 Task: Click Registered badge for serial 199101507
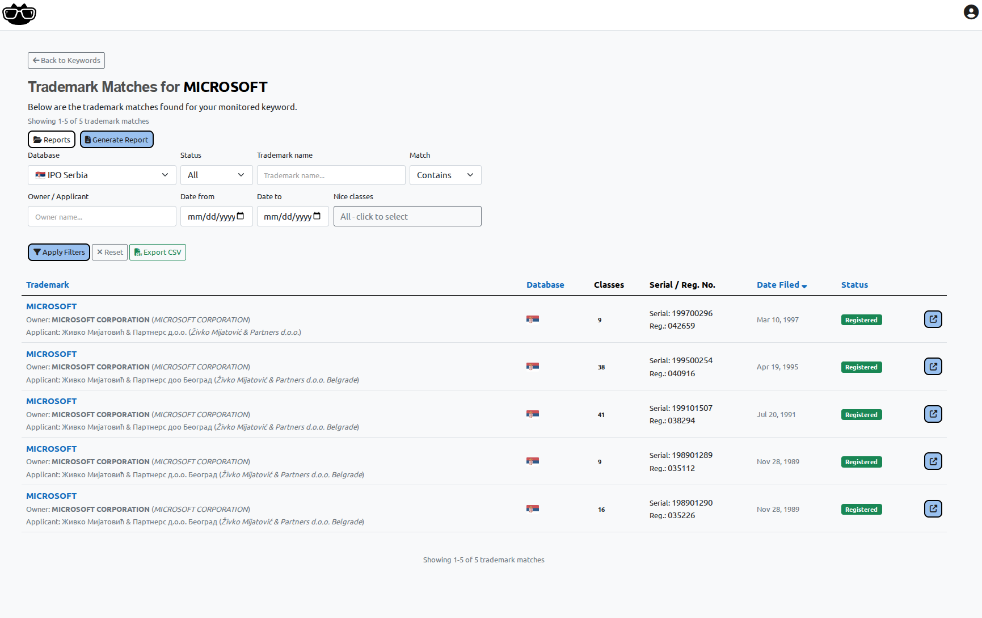(x=861, y=415)
